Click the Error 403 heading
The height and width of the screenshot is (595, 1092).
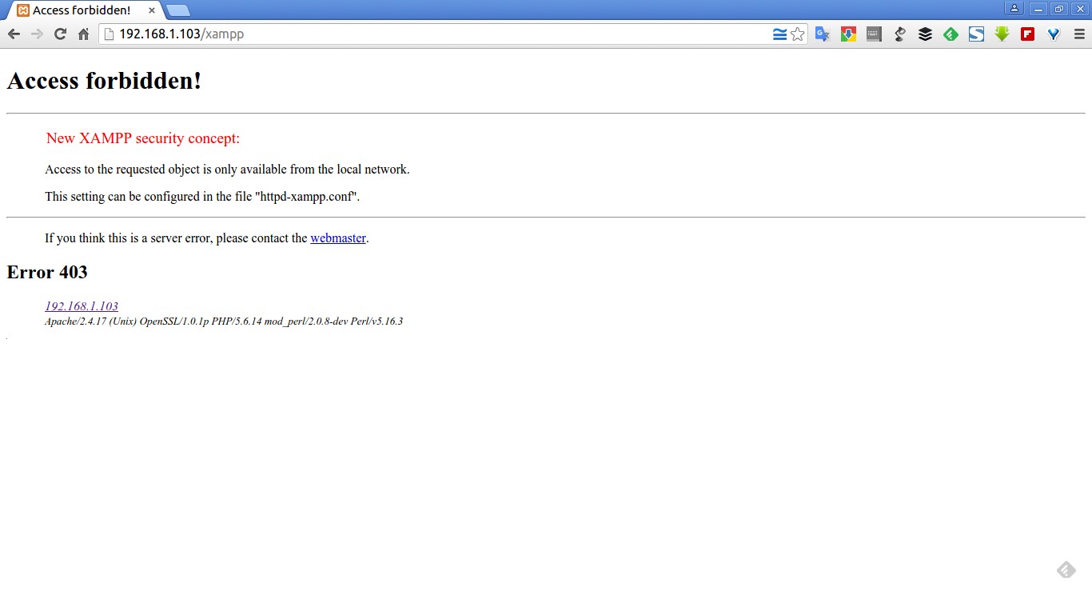point(47,272)
